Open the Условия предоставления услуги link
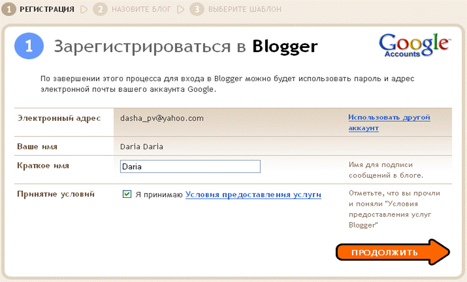 [x=253, y=194]
